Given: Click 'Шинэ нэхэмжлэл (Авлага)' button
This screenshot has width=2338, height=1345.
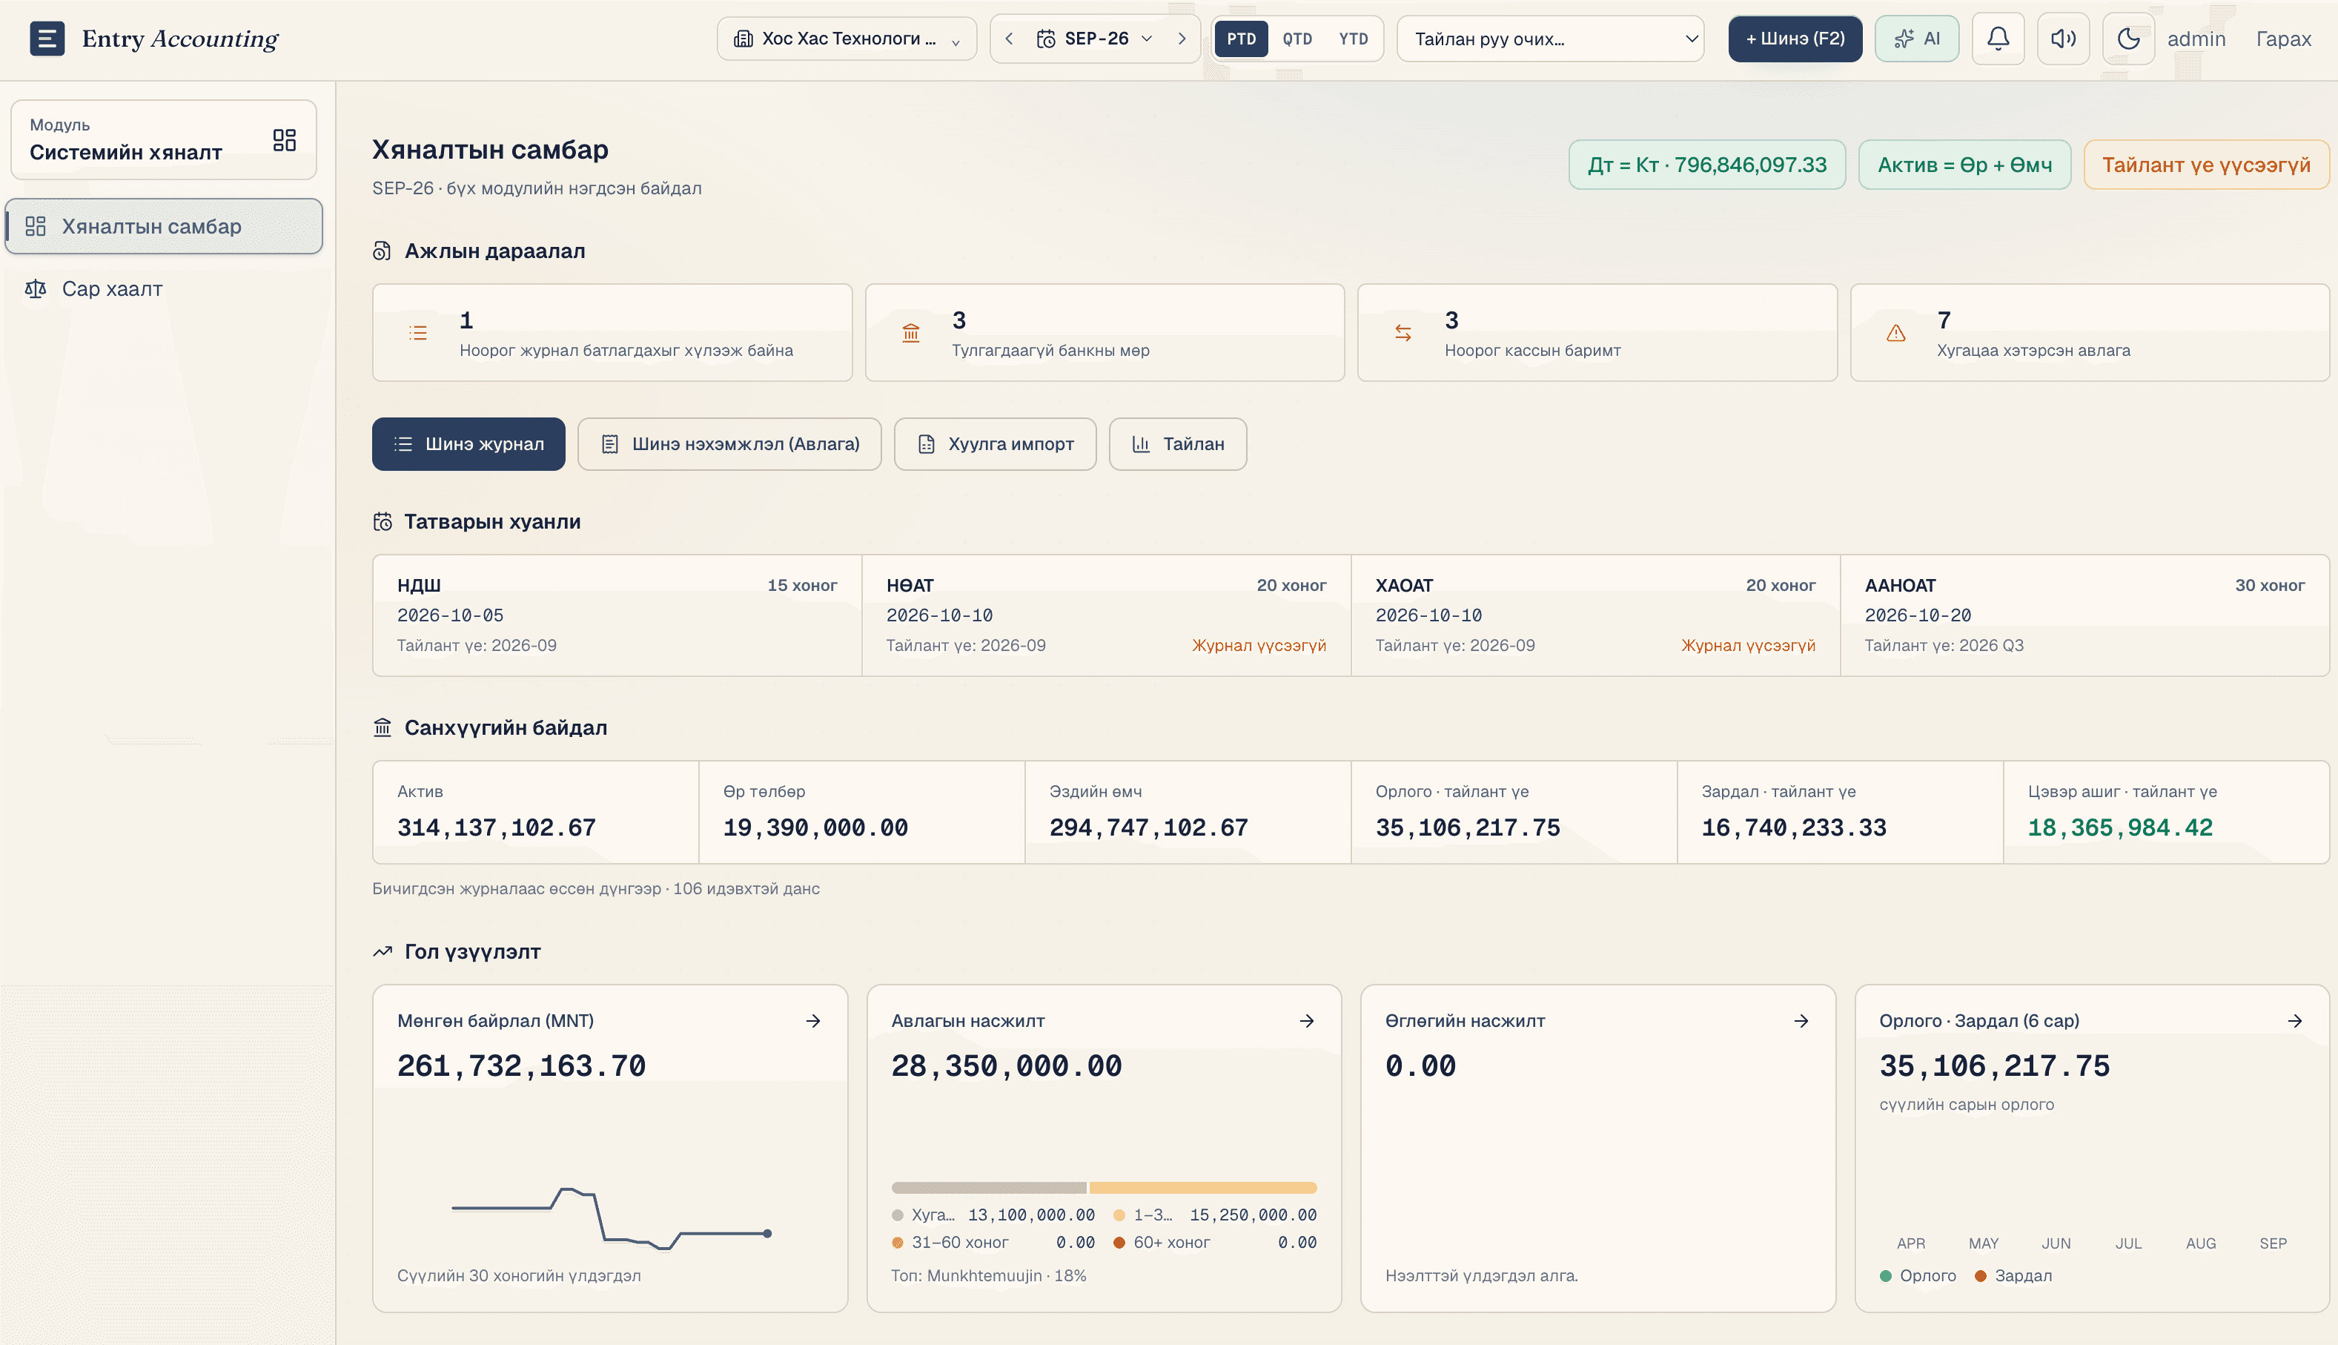Looking at the screenshot, I should pyautogui.click(x=729, y=444).
